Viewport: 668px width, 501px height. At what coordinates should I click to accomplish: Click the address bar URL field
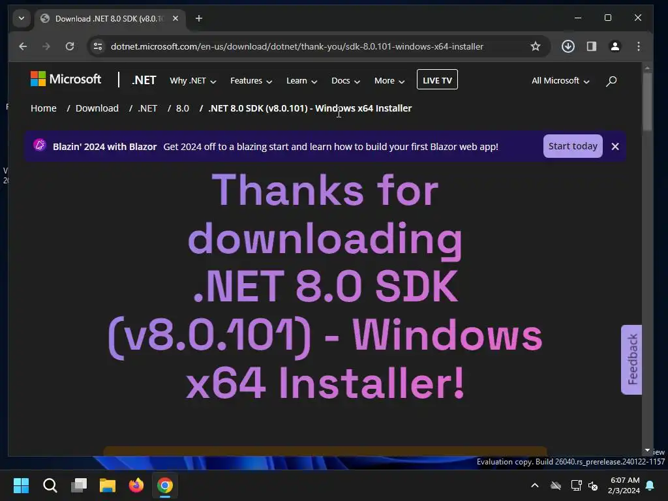coord(297,46)
